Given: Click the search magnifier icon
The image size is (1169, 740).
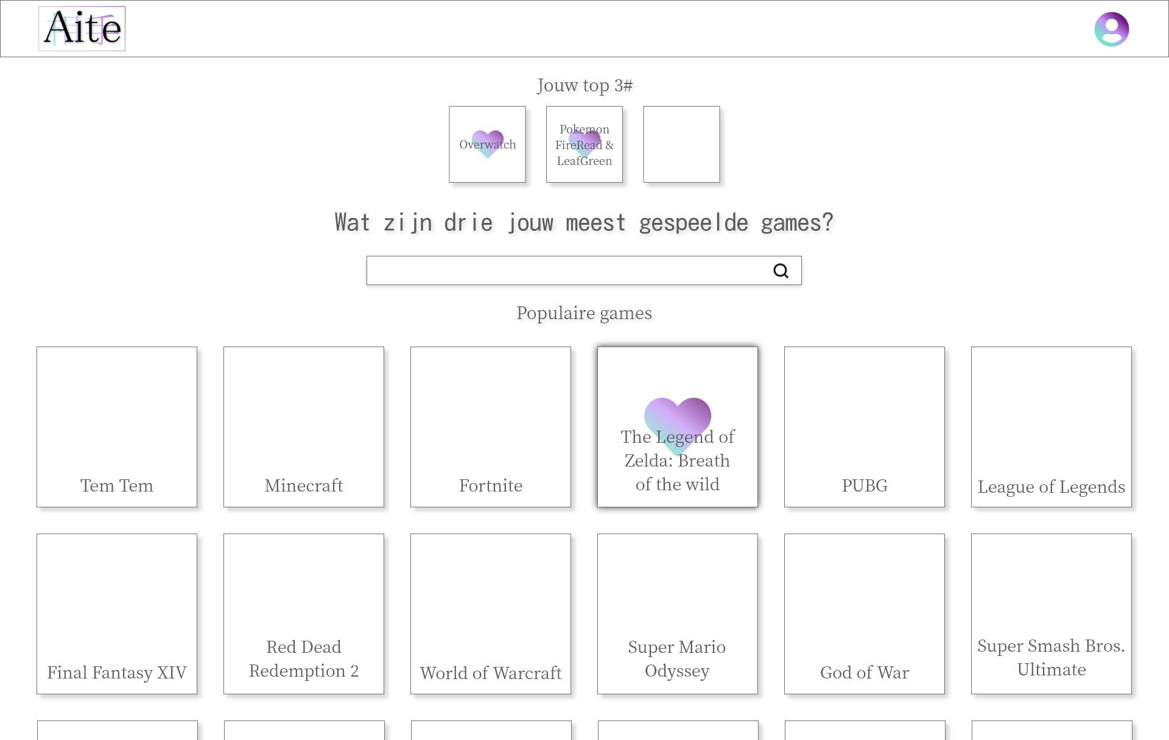Looking at the screenshot, I should 781,270.
